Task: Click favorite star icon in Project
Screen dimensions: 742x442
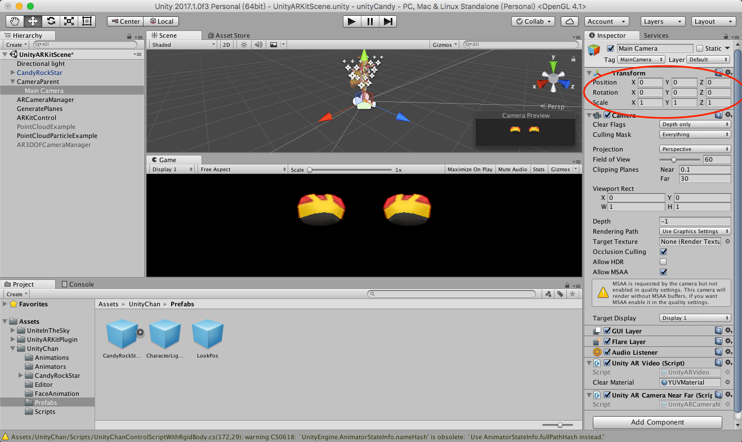Action: click(x=573, y=294)
